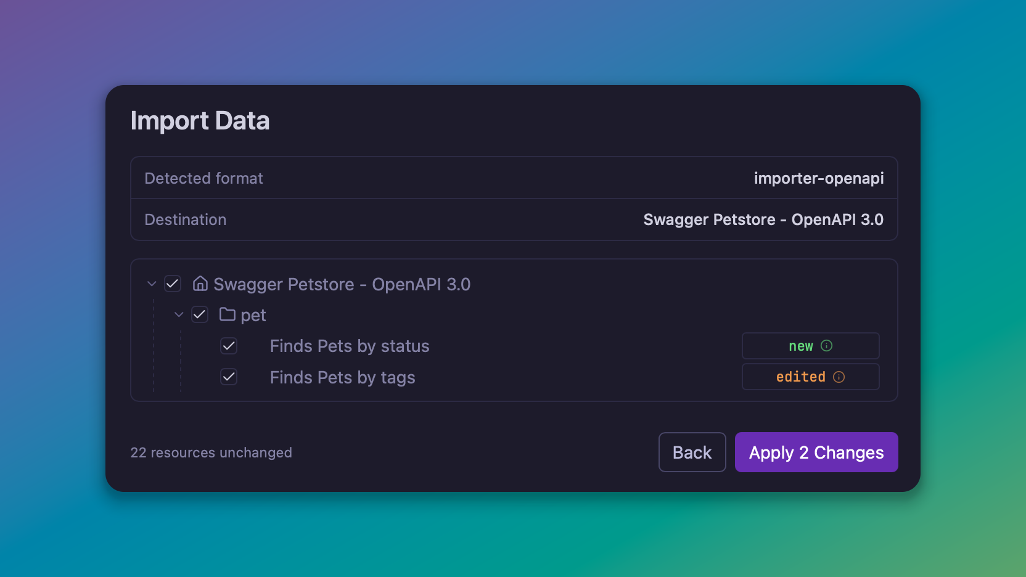The height and width of the screenshot is (577, 1026).
Task: Select the pet folder label
Action: [253, 316]
